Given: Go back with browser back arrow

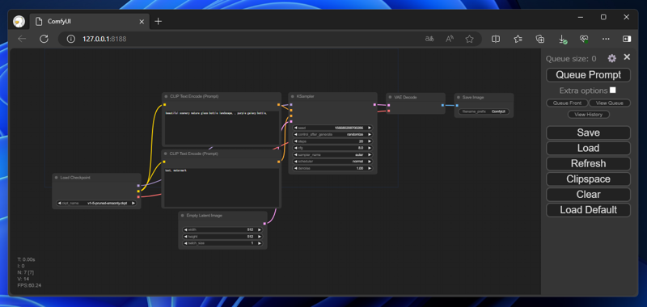Looking at the screenshot, I should point(22,39).
